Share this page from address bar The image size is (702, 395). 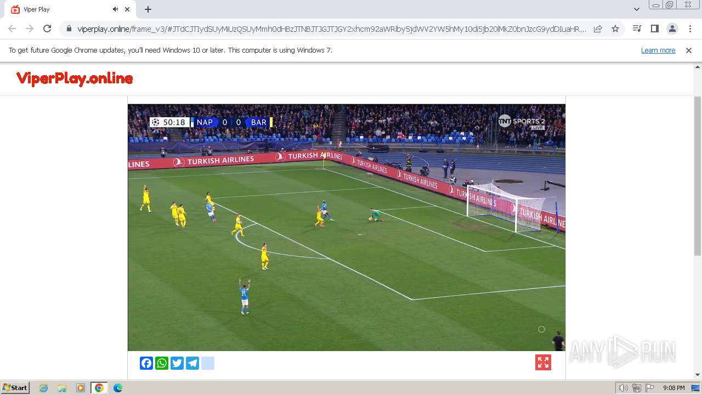tap(598, 29)
